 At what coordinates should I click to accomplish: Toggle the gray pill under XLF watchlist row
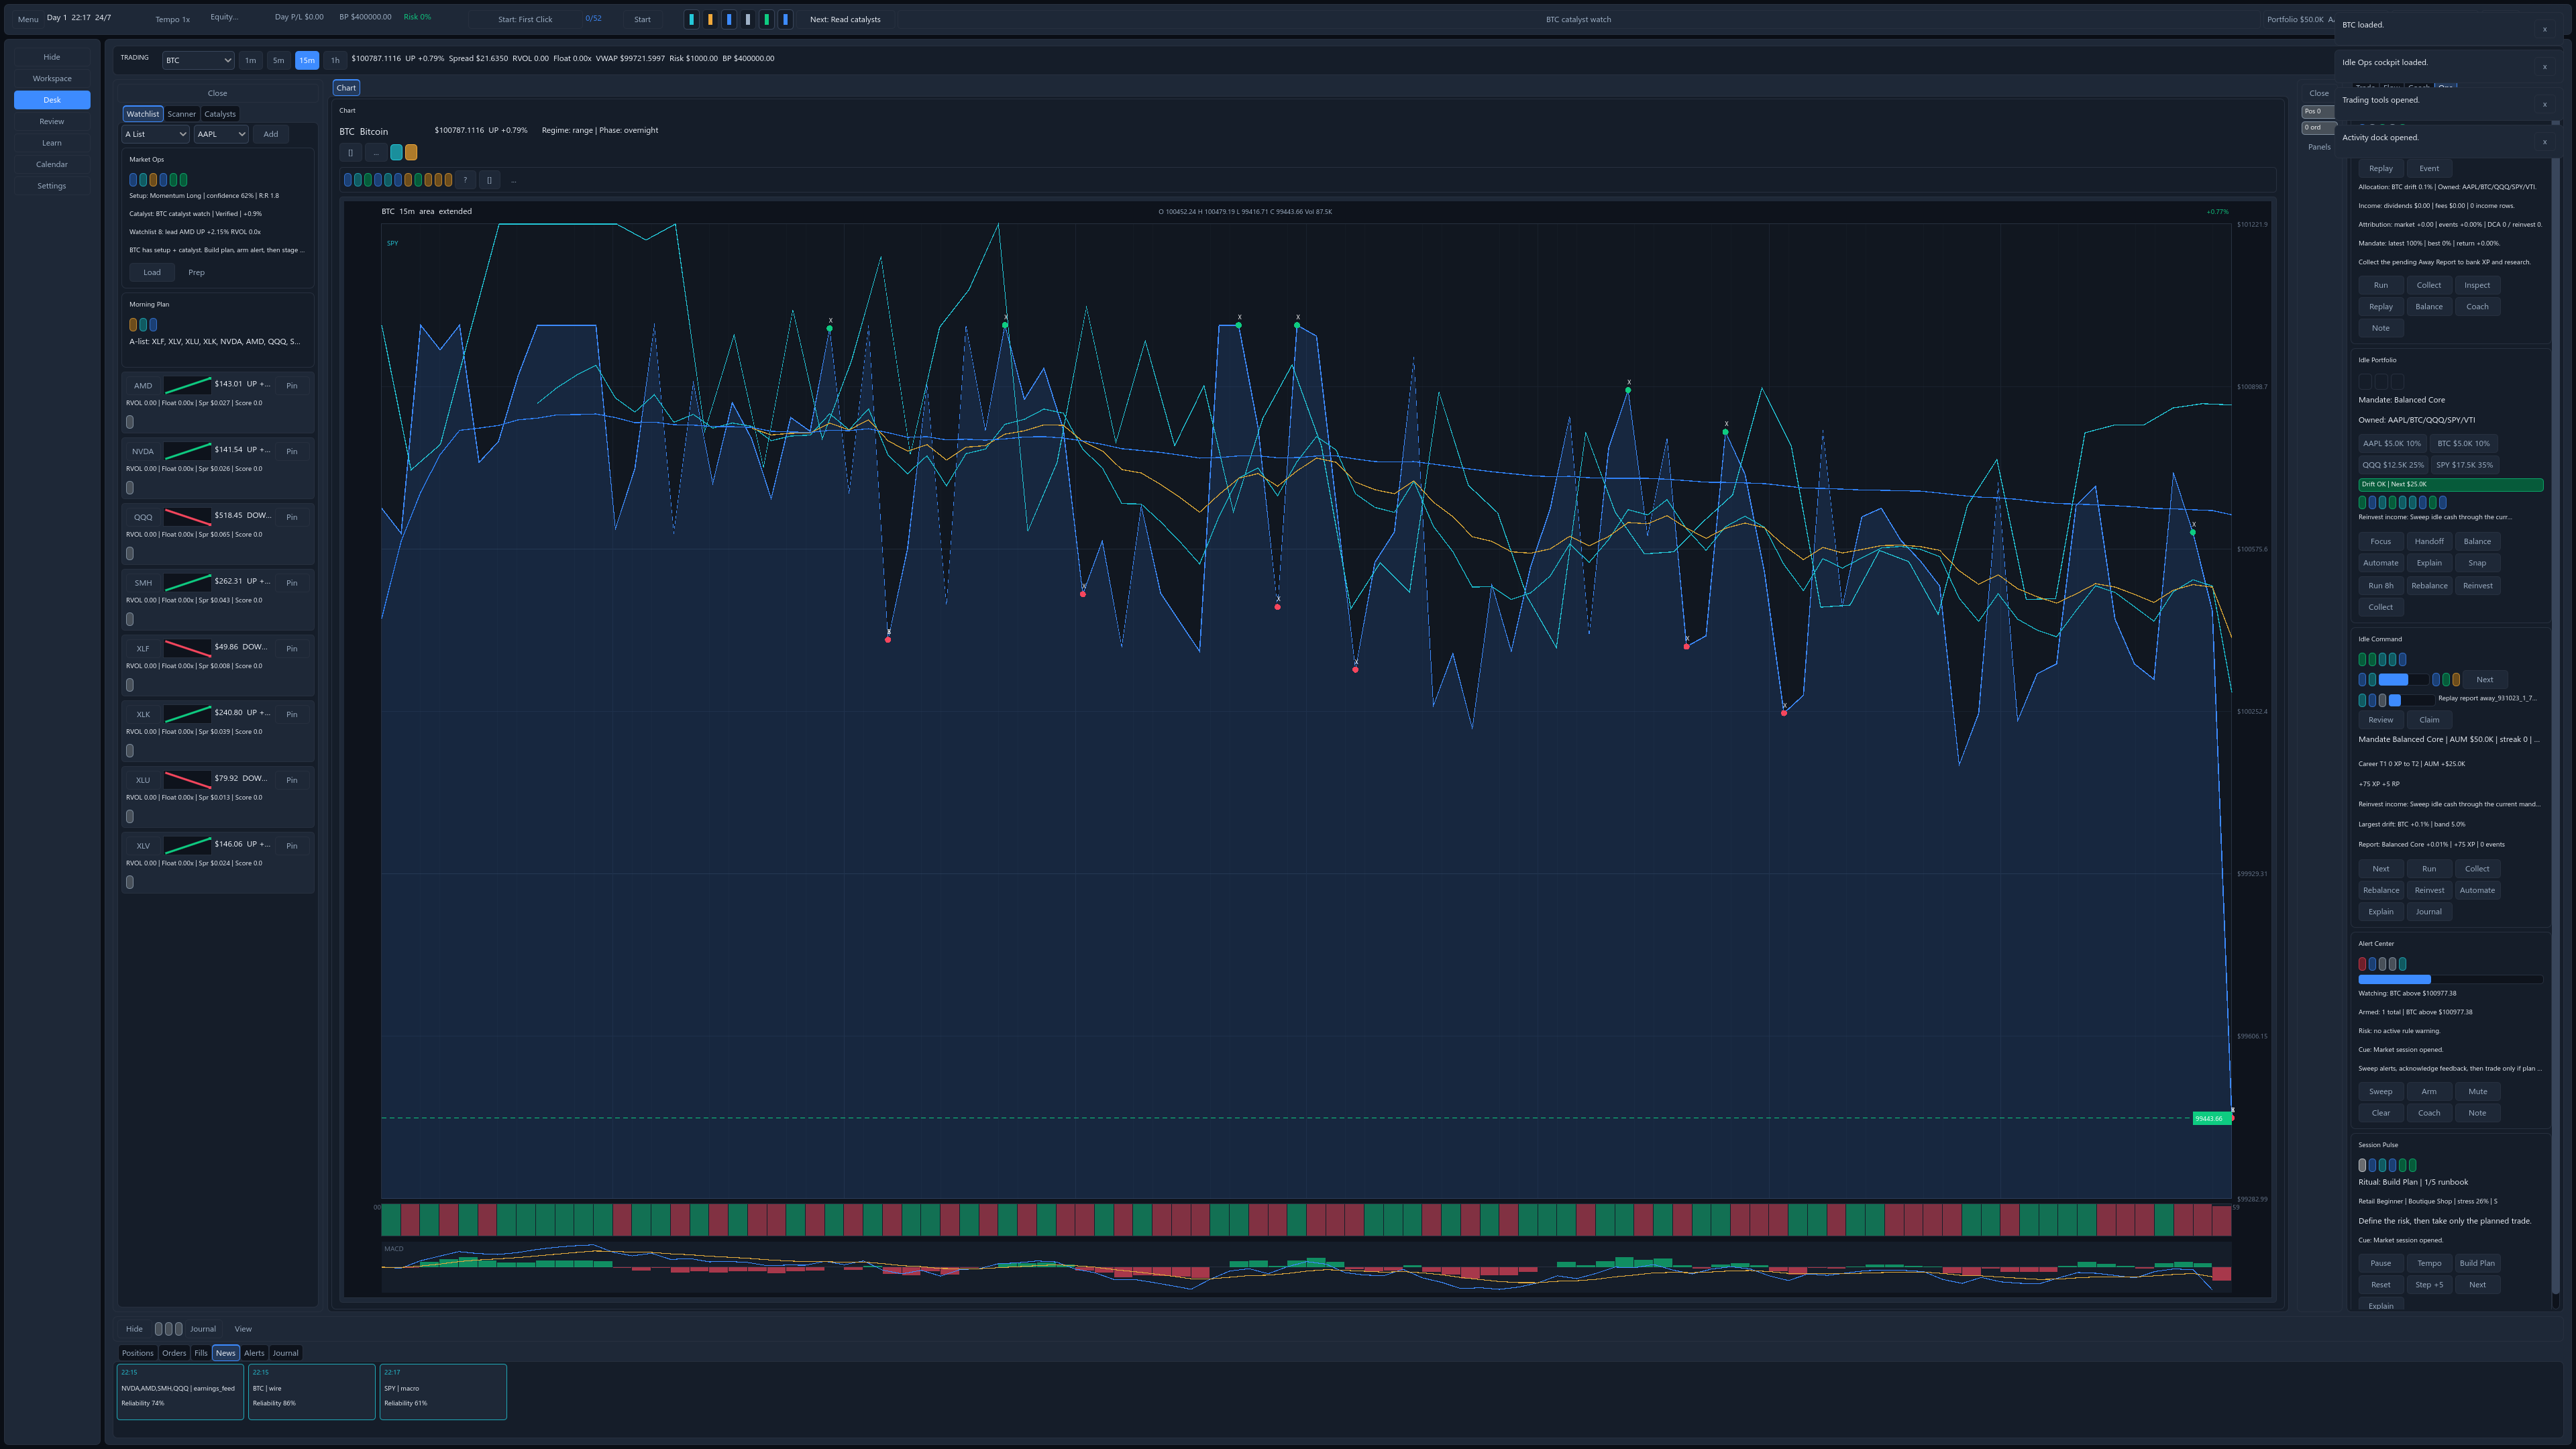pos(130,685)
